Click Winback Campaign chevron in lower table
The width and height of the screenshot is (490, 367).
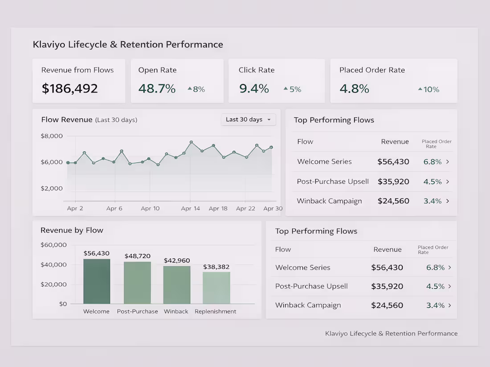click(x=450, y=305)
